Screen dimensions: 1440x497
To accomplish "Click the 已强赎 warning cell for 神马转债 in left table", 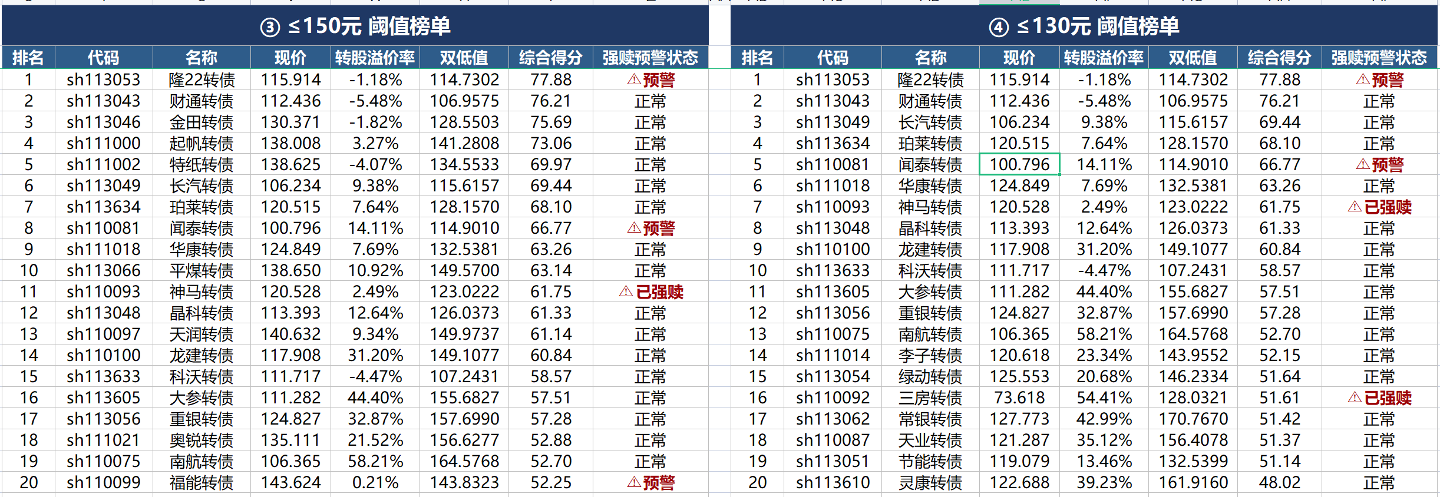I will [x=650, y=291].
